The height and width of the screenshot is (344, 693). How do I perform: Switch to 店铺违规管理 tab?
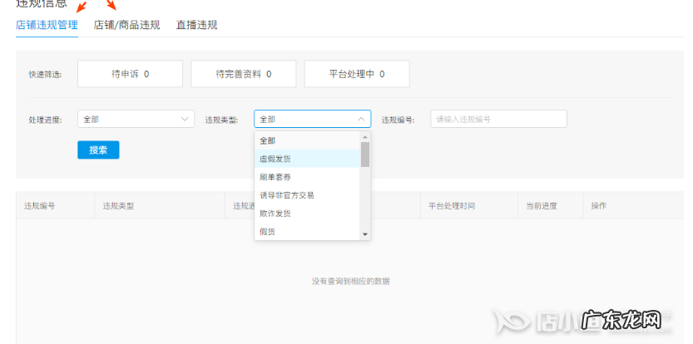(x=47, y=25)
